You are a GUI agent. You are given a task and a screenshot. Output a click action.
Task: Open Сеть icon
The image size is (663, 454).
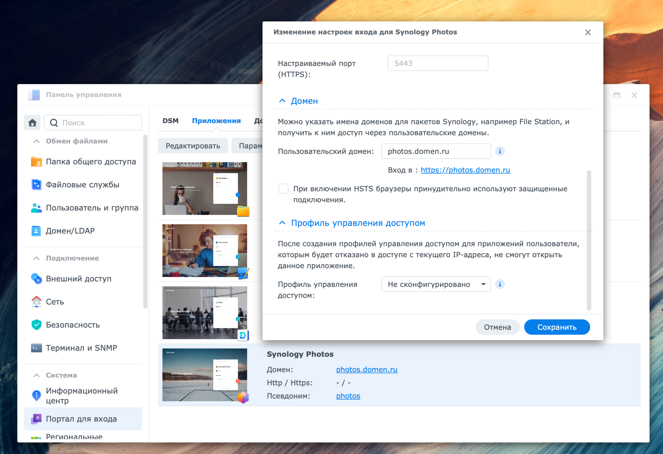click(36, 302)
